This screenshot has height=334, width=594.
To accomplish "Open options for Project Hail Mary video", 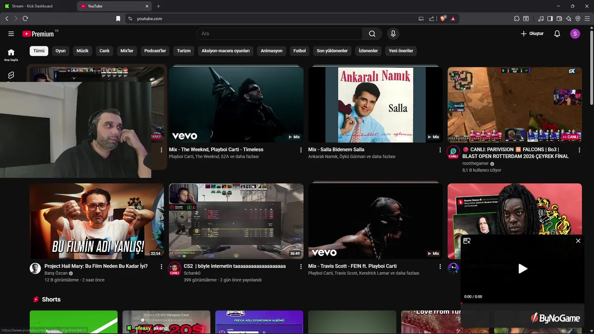I will point(161,267).
